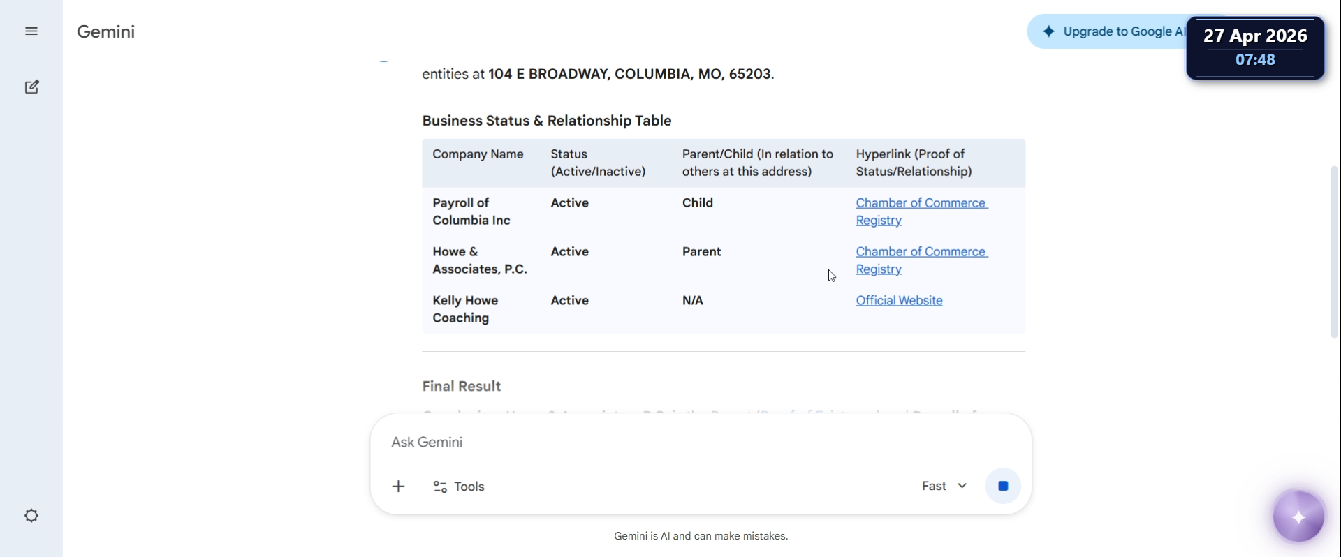Image resolution: width=1341 pixels, height=557 pixels.
Task: Click the Gemini logo title
Action: coord(106,31)
